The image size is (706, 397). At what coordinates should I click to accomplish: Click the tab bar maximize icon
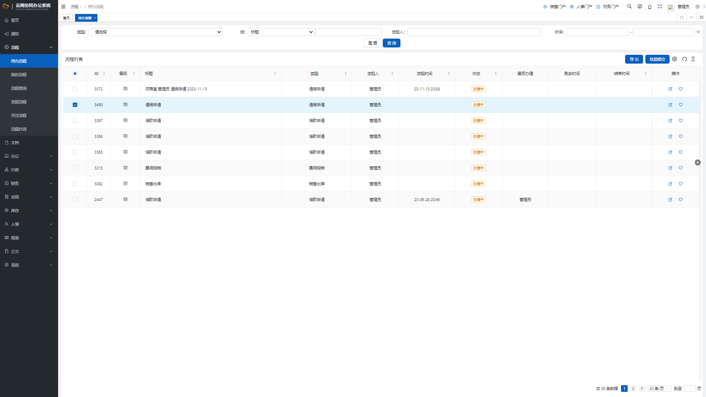702,18
